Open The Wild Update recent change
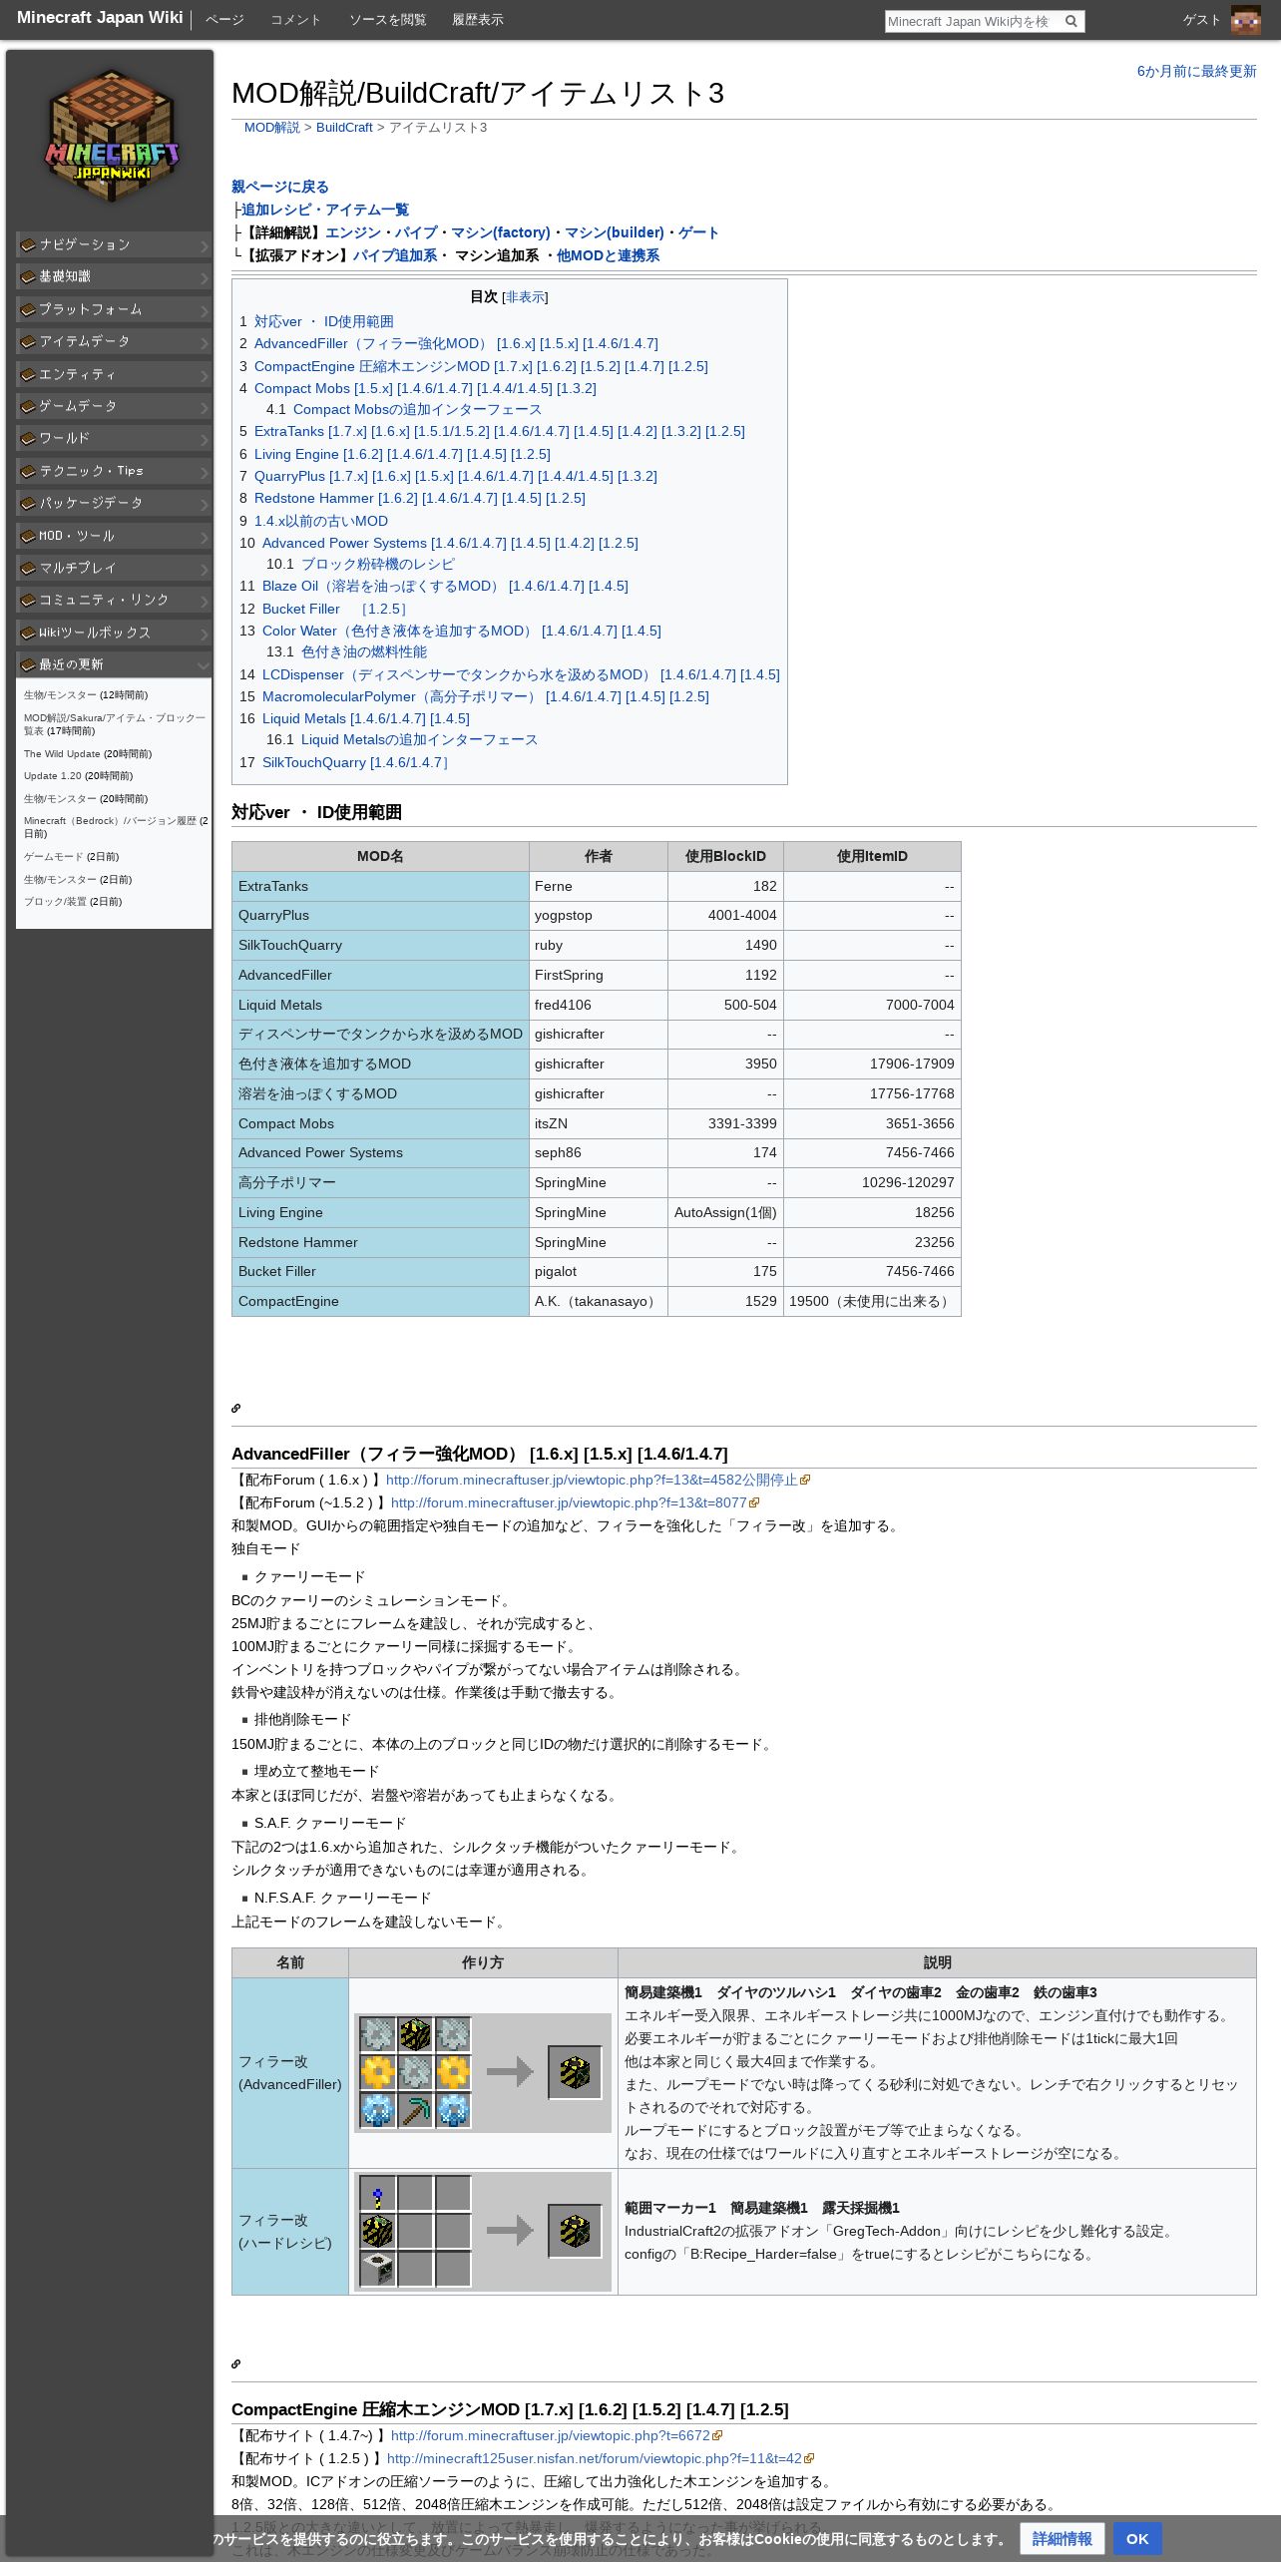This screenshot has height=2562, width=1281. click(x=62, y=754)
